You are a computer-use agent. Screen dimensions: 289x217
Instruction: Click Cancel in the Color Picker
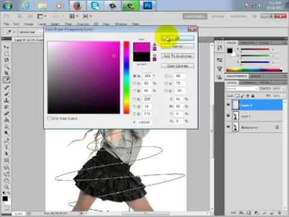pyautogui.click(x=178, y=46)
